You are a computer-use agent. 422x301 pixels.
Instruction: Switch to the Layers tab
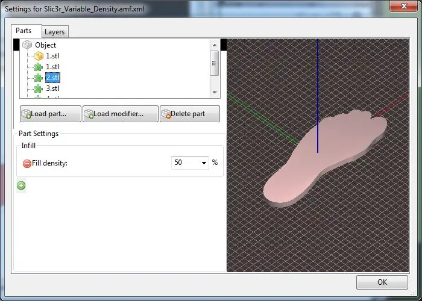(55, 32)
